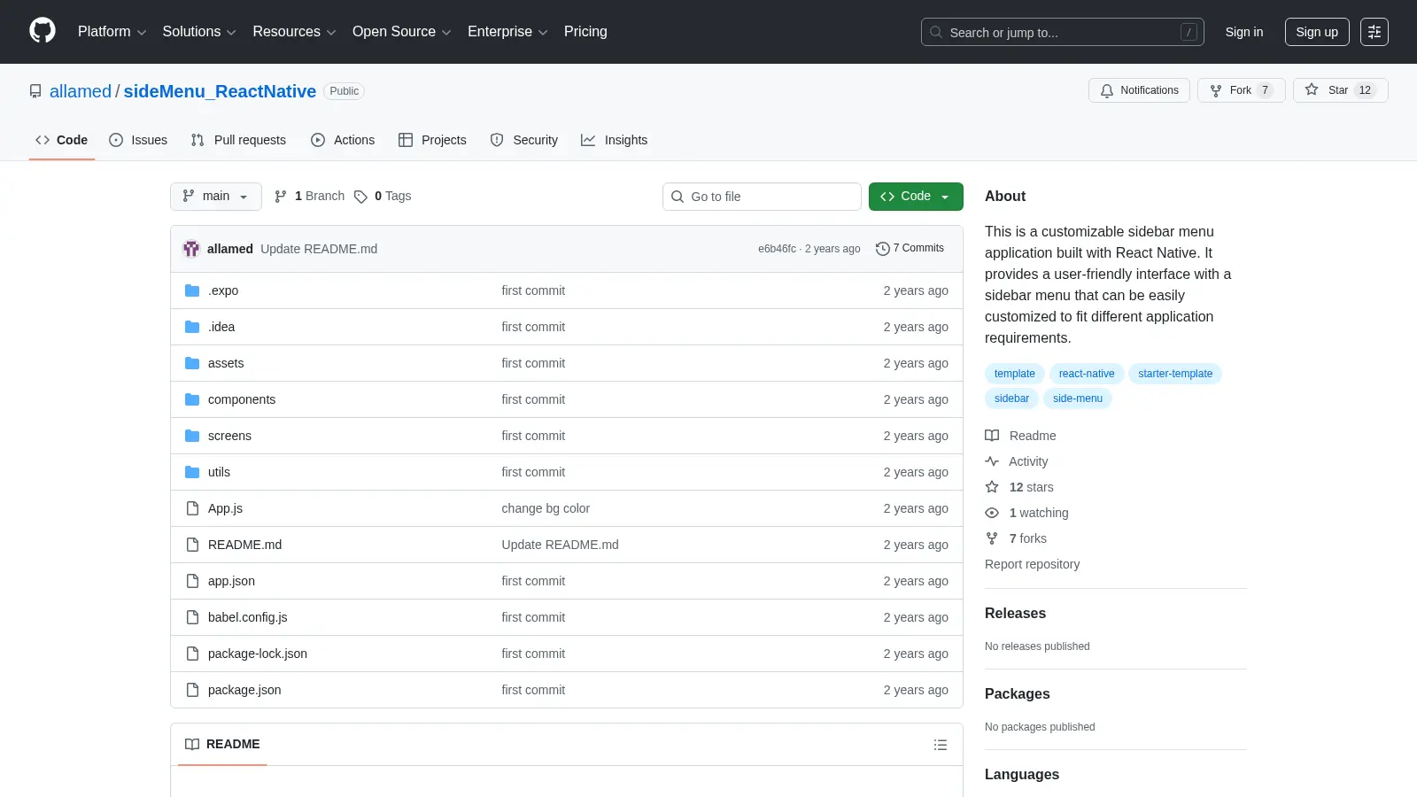Click the components folder icon
This screenshot has width=1417, height=797.
click(192, 399)
